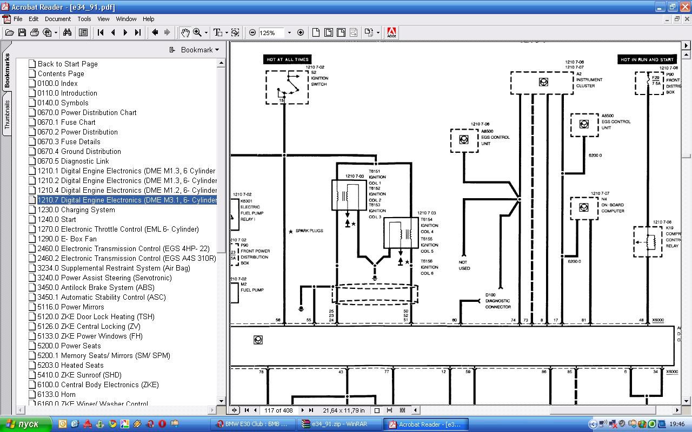Go to first page using toolbar arrow
This screenshot has height=432, width=692.
point(101,32)
